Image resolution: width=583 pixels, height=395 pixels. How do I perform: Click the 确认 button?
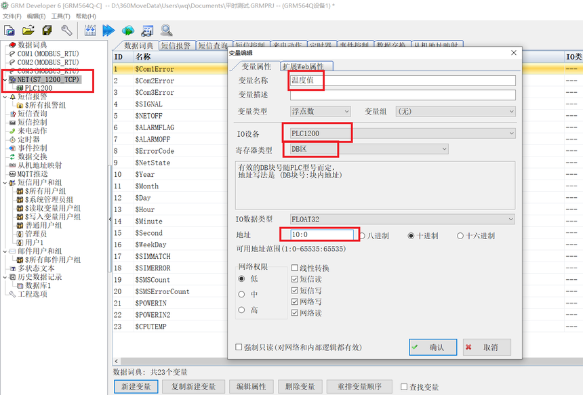pyautogui.click(x=433, y=348)
